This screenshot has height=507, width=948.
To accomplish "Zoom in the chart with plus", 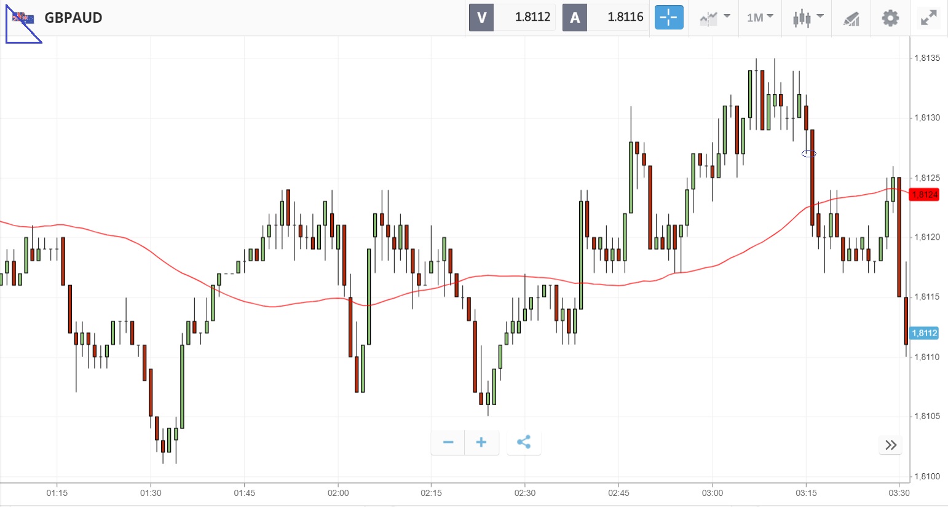I will (x=481, y=442).
